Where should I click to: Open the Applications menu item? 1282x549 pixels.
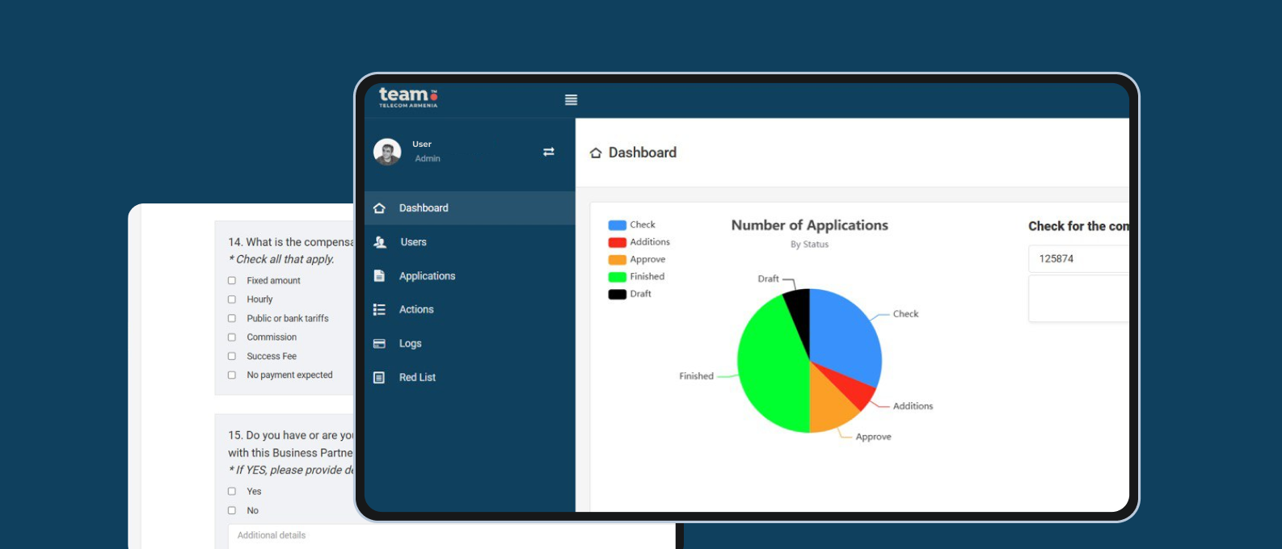click(470, 276)
